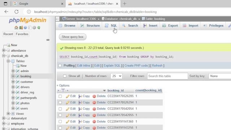The height and width of the screenshot is (130, 231).
Task: Select row checkbox for CC2204191143256
Action: pyautogui.click(x=60, y=128)
